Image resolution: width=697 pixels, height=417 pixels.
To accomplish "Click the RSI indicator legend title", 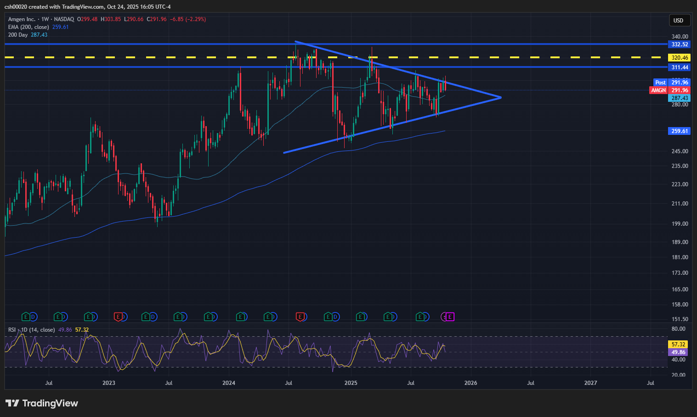I will 31,330.
